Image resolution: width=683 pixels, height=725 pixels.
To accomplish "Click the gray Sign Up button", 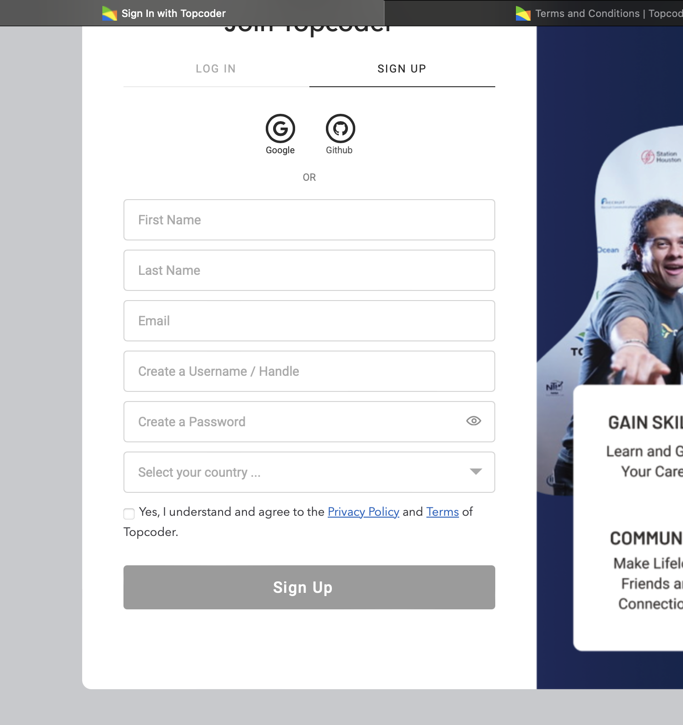I will [309, 587].
